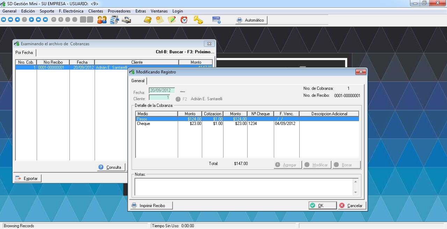The height and width of the screenshot is (229, 447).
Task: Open the Clientes menu
Action: pos(95,11)
